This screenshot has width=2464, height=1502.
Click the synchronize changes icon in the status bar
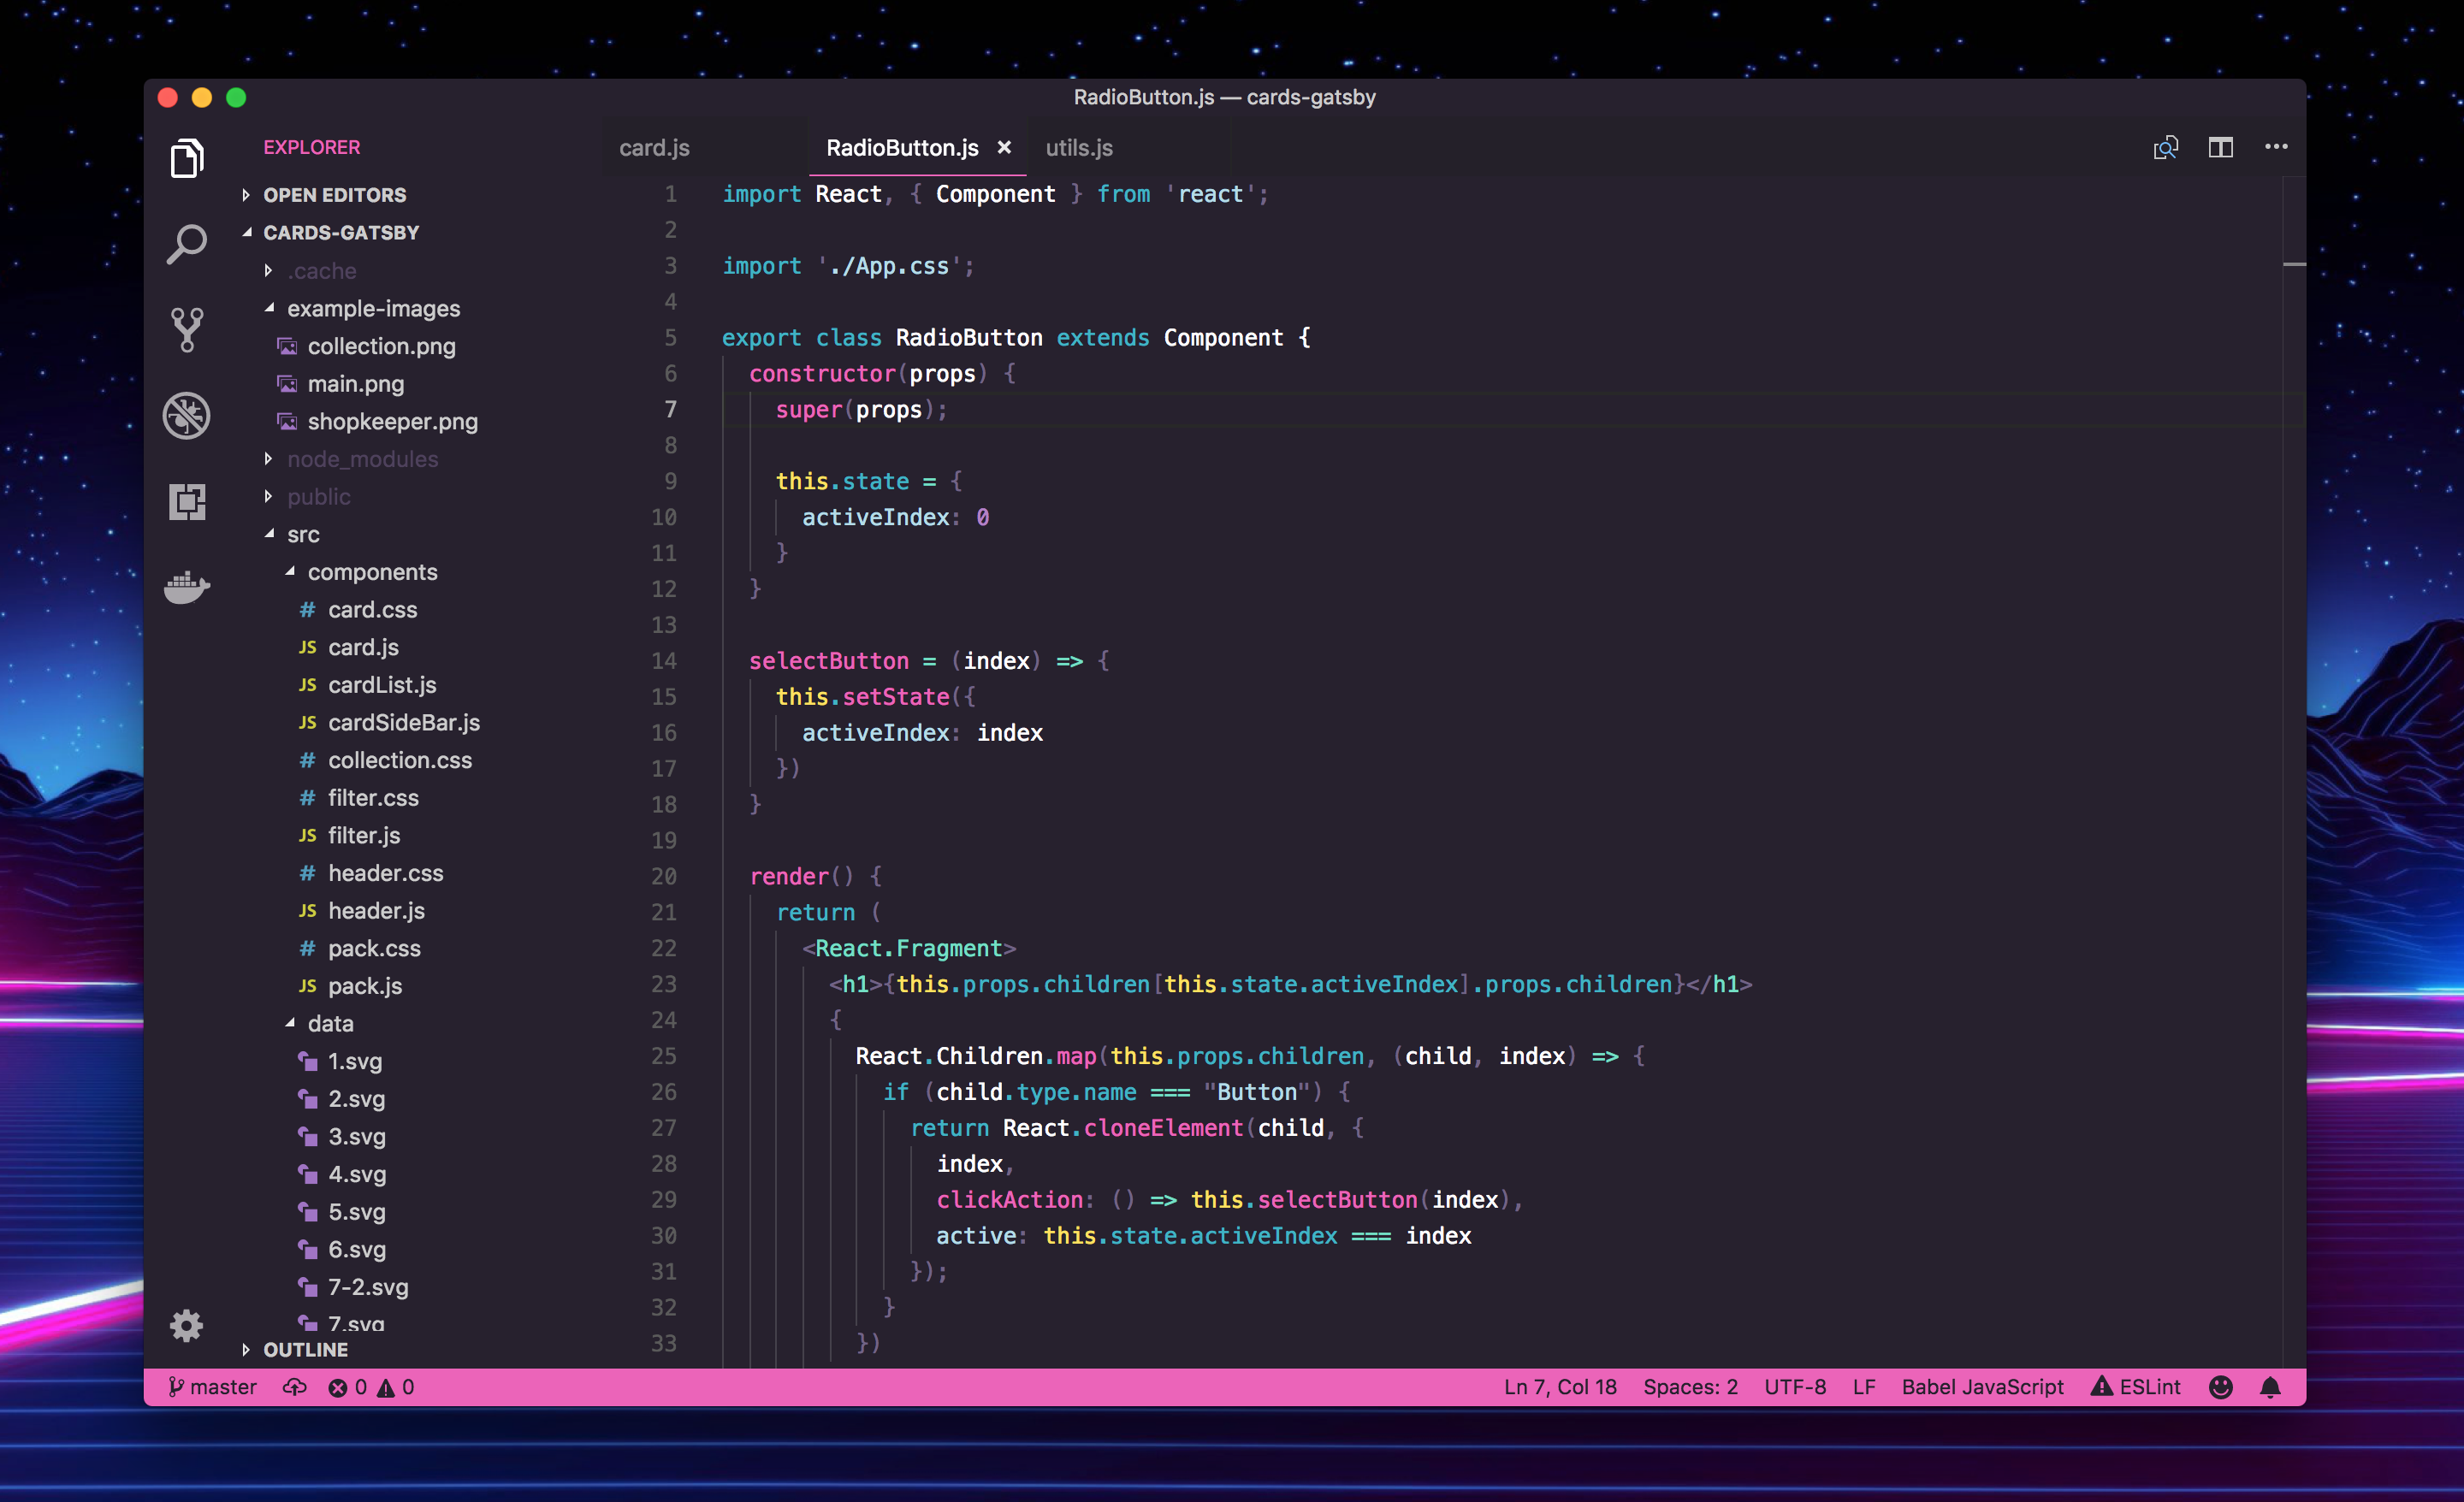coord(294,1387)
